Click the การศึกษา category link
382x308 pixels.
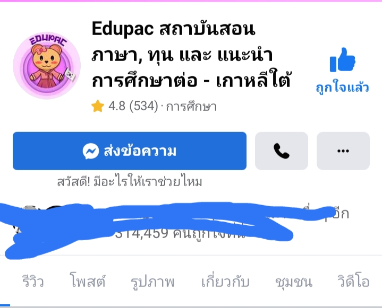[191, 107]
